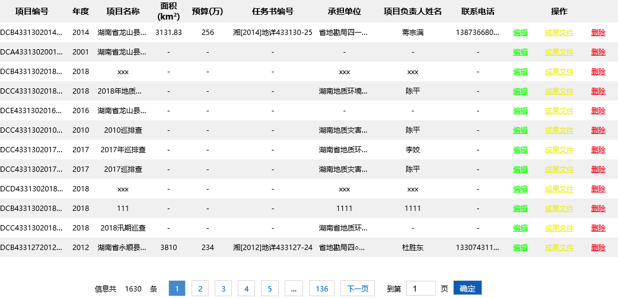
Task: Delete the project named 111
Action: coord(598,209)
